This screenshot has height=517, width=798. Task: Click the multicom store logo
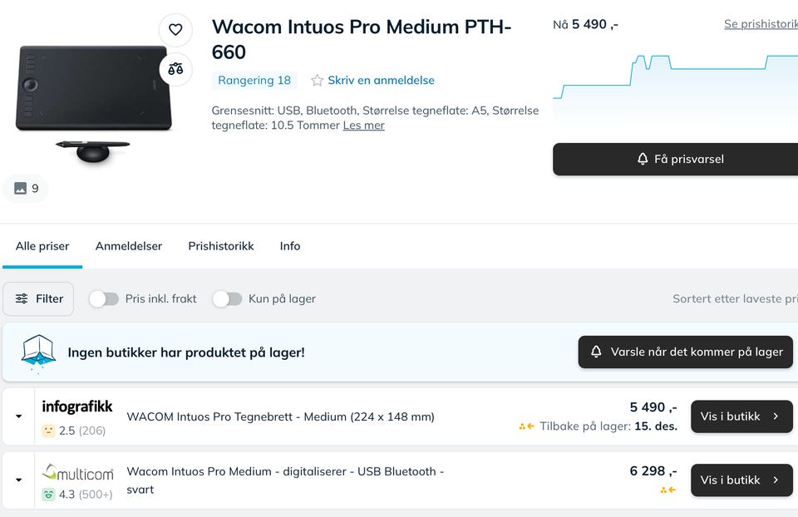point(77,473)
